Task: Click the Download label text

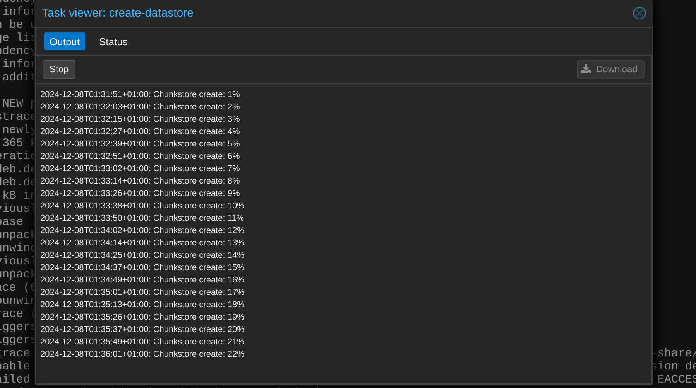Action: coord(616,70)
